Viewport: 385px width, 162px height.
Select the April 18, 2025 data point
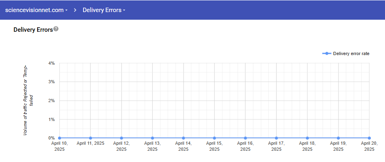308,138
